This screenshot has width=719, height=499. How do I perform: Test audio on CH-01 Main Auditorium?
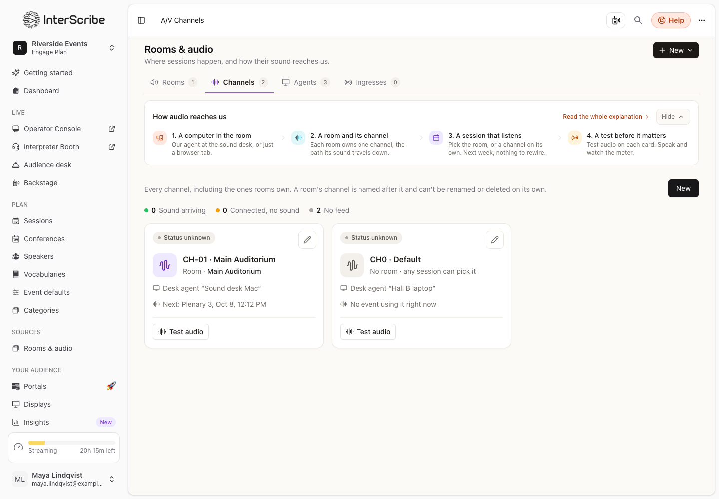(x=181, y=332)
